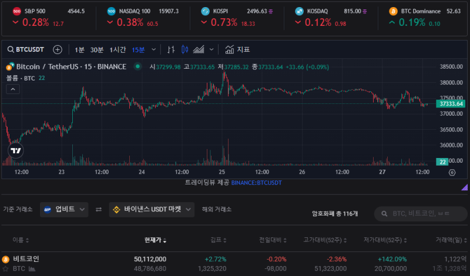Sort the table by 이름
This screenshot has width=470, height=276.
coord(21,240)
